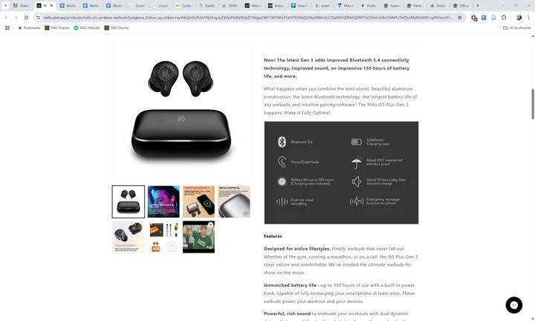Expand the tab search dropdown arrow
The width and height of the screenshot is (535, 321).
pyautogui.click(x=5, y=5)
